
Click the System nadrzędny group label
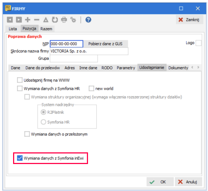point(58,105)
